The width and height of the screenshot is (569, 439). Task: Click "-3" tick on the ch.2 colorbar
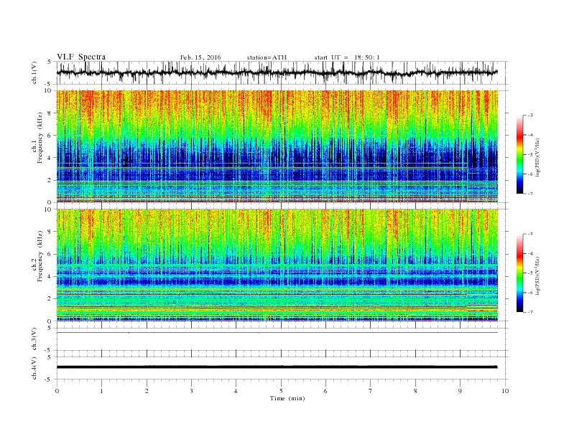[530, 234]
